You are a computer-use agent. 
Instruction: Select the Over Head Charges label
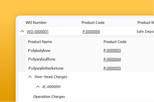tap(51, 77)
